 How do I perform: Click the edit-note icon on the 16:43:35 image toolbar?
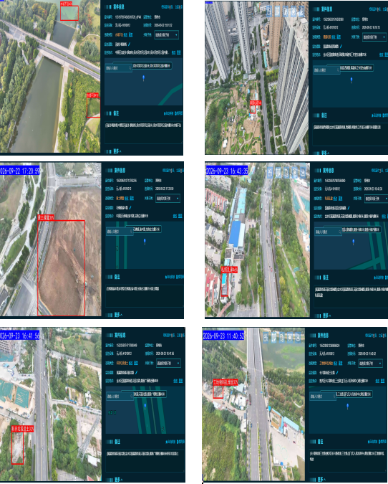tap(278, 172)
